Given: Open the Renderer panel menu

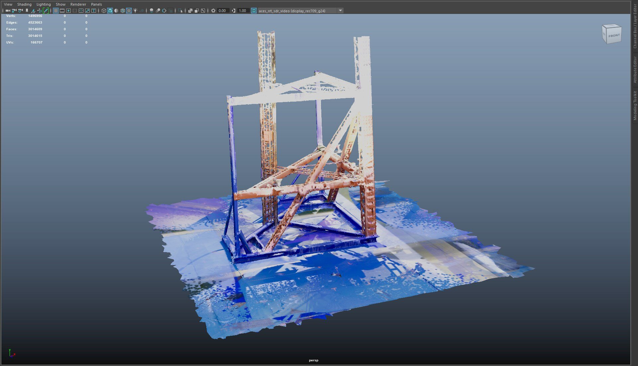Looking at the screenshot, I should 78,4.
